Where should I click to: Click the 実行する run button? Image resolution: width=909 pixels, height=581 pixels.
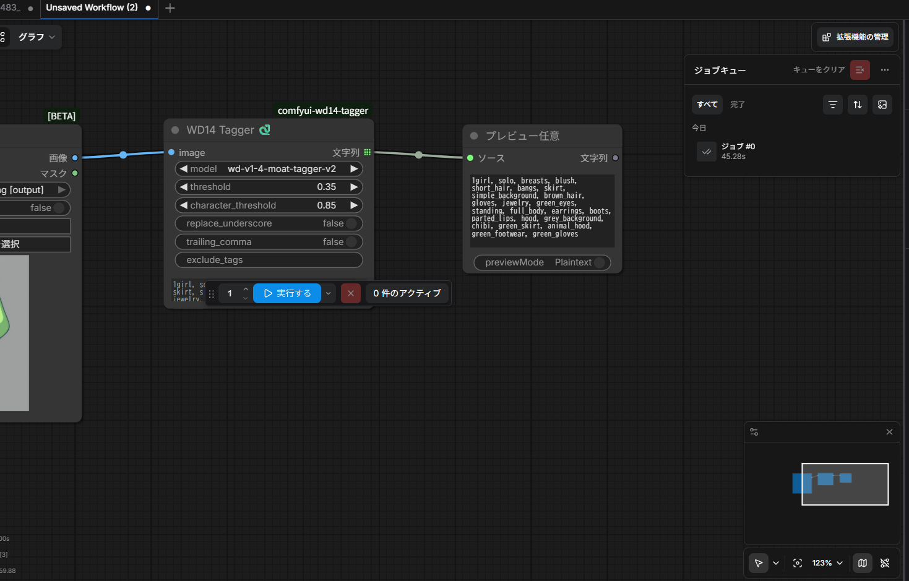tap(287, 293)
